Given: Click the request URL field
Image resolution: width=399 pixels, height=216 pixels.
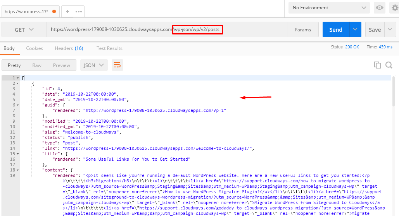Looking at the screenshot, I should pos(167,29).
